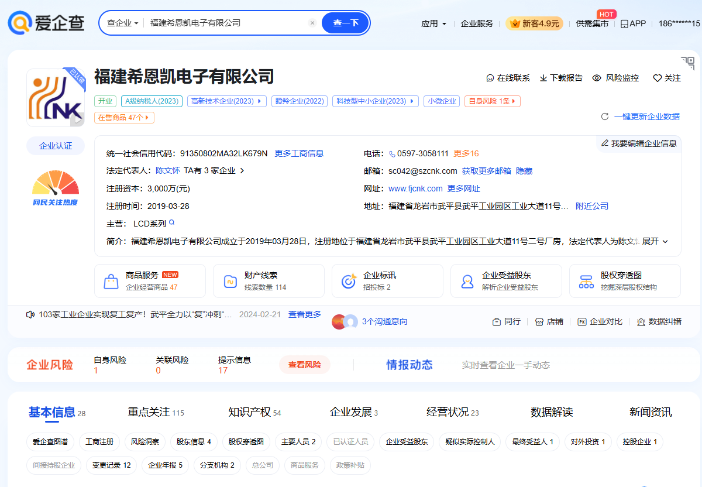Viewport: 702px width, 487px height.
Task: Refresh data using 一键更新企业数据
Action: tap(641, 116)
